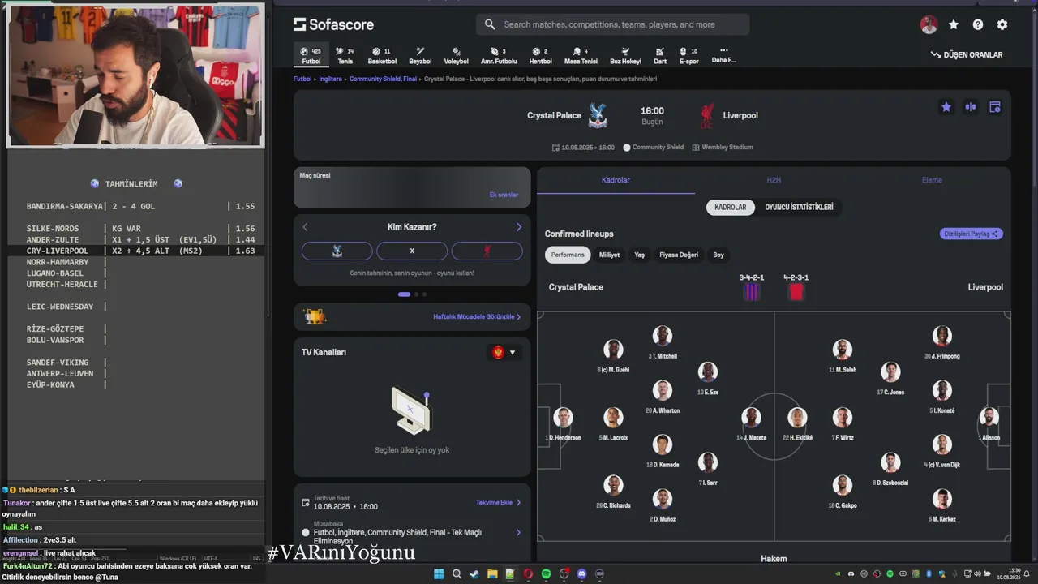Switch to the Tenis sport tab

click(x=345, y=56)
